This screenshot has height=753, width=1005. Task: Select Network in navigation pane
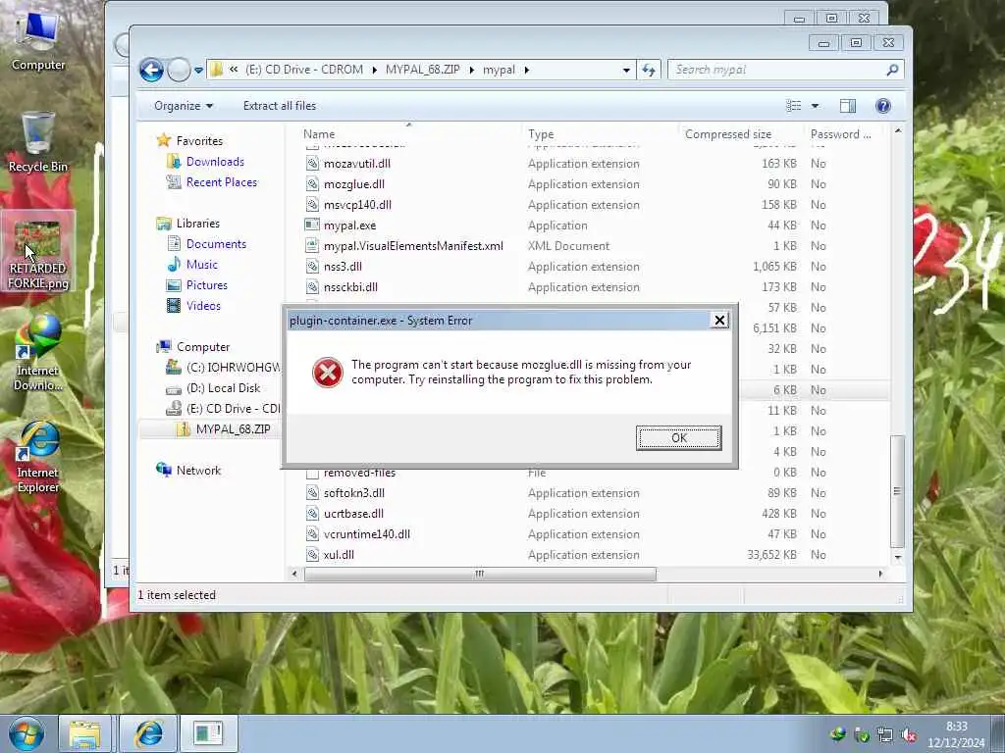(198, 470)
